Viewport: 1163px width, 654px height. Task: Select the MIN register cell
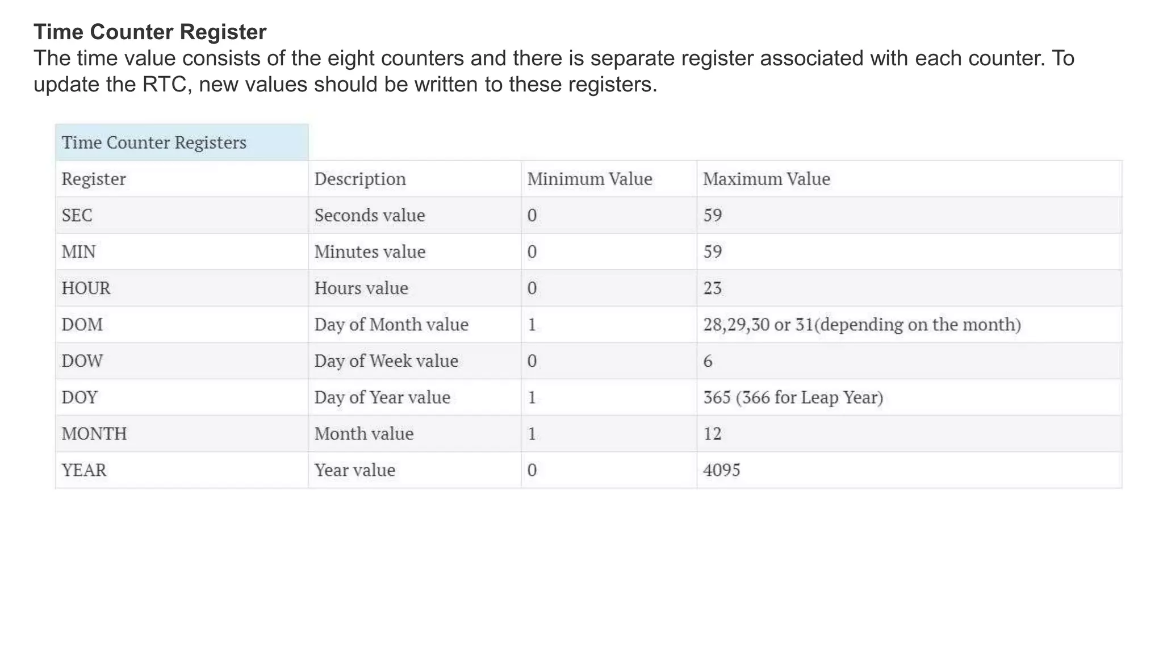tap(78, 252)
